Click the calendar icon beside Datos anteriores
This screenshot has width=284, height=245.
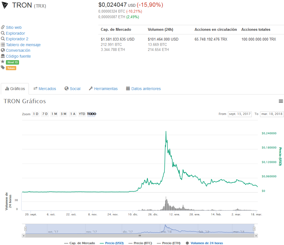click(x=128, y=88)
